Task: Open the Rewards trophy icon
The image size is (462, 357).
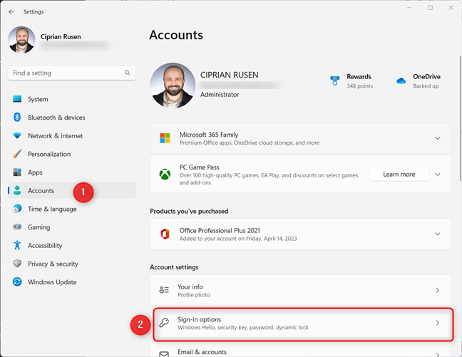Action: pos(335,81)
